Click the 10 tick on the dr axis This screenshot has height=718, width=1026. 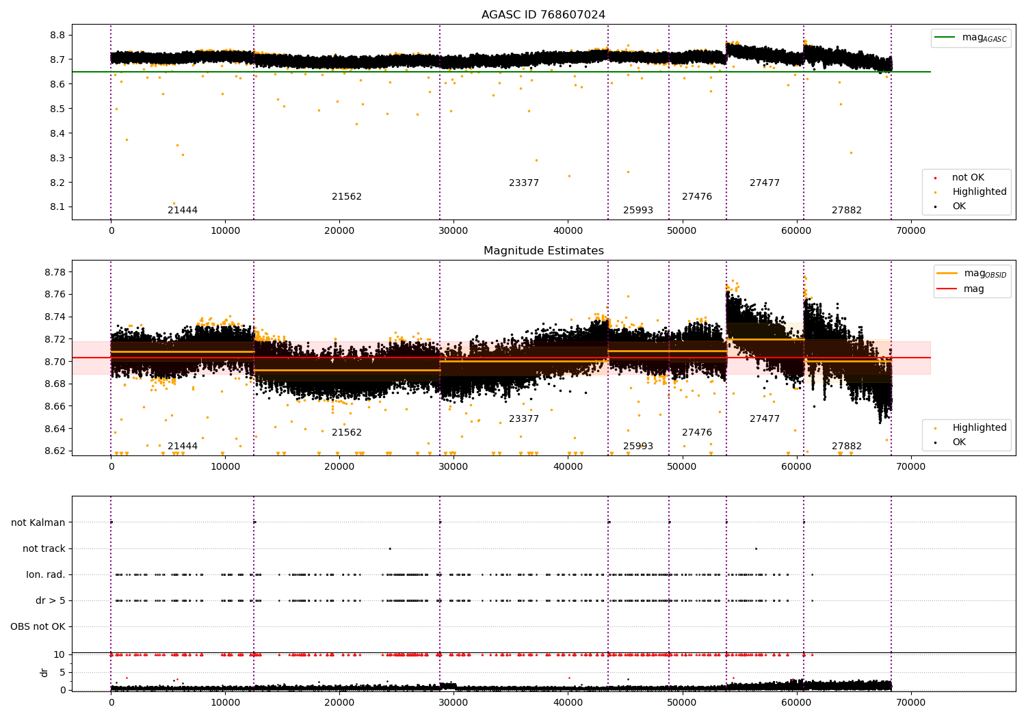point(60,655)
